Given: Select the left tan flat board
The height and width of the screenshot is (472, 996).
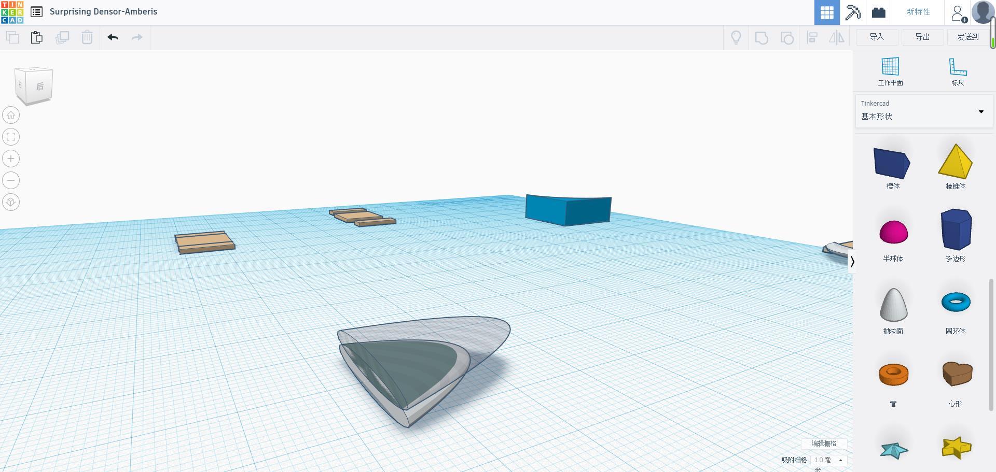Looking at the screenshot, I should point(204,242).
